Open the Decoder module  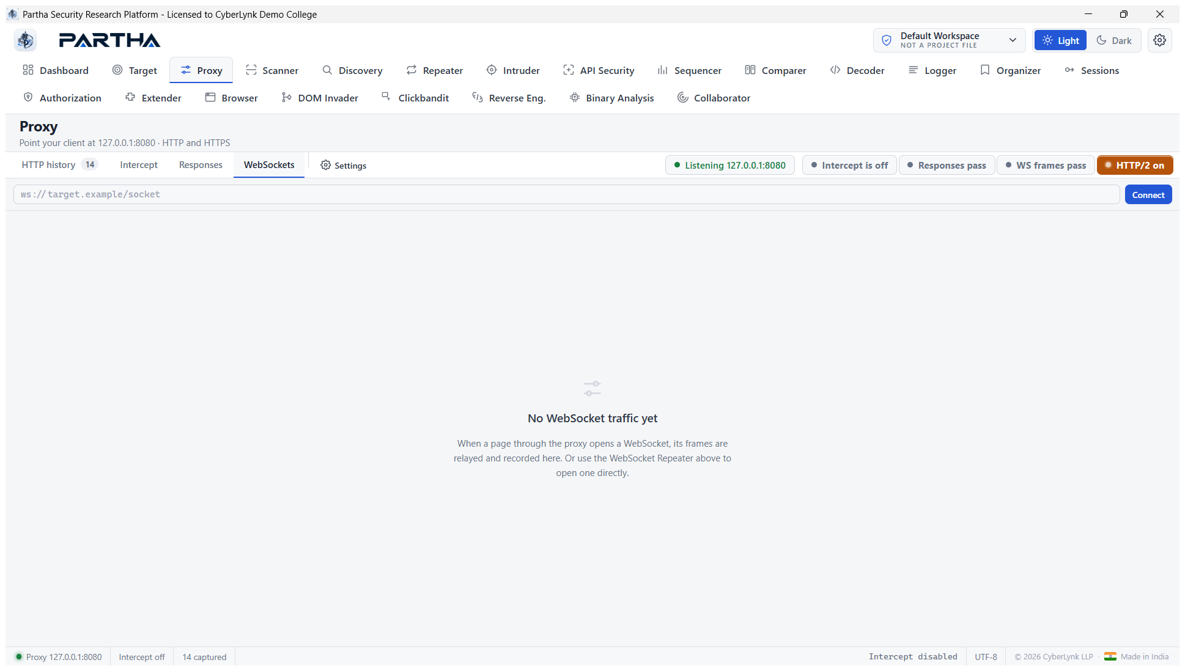point(857,70)
